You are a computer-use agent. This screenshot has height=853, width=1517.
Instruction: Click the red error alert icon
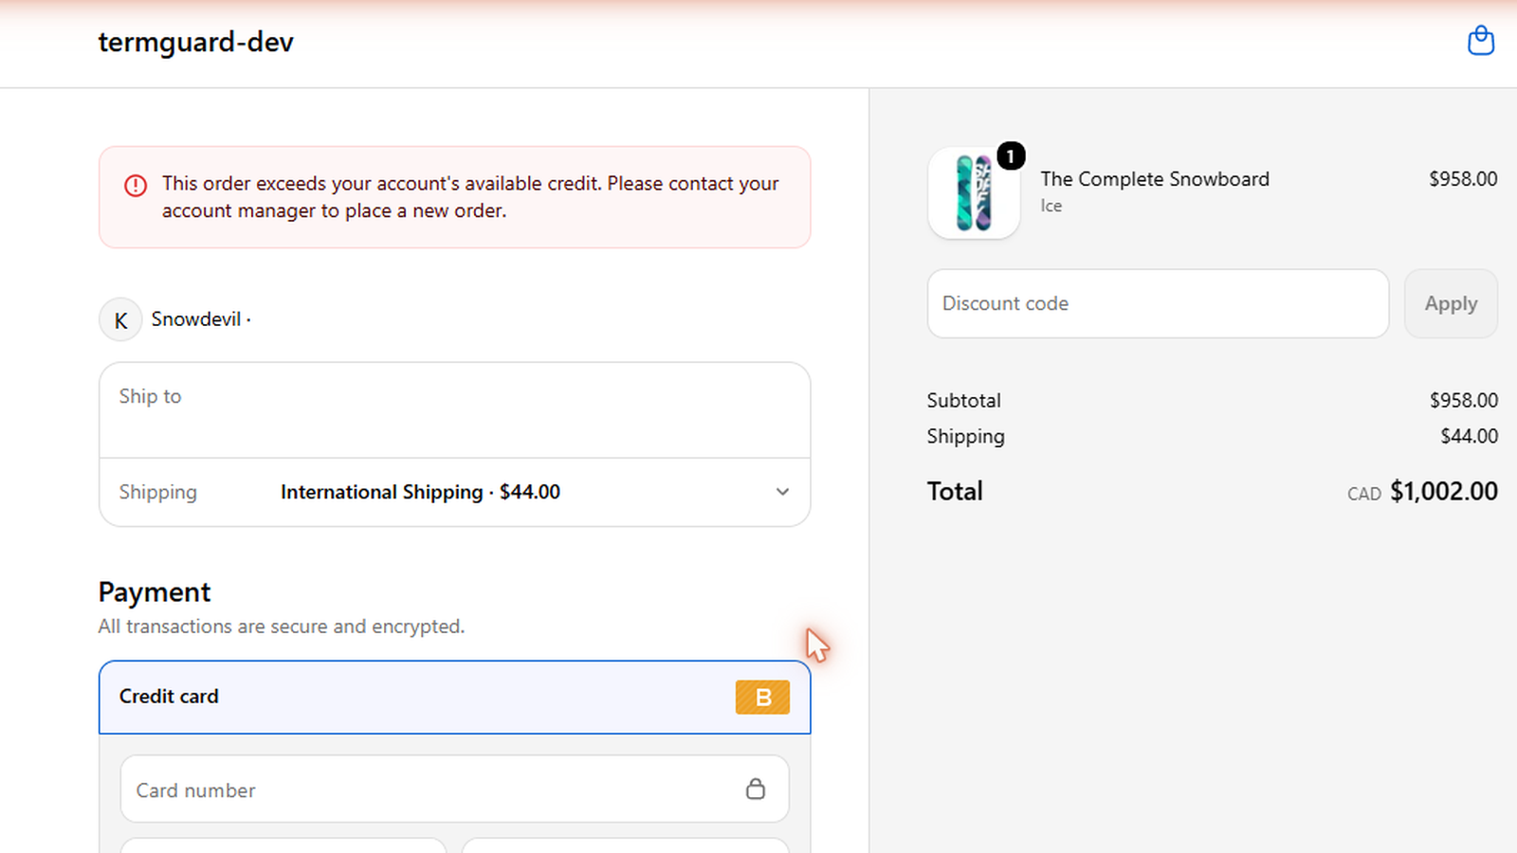[x=136, y=186]
